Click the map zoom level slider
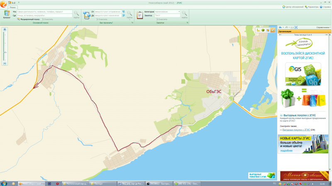This screenshot has height=186, width=332. pos(5,46)
